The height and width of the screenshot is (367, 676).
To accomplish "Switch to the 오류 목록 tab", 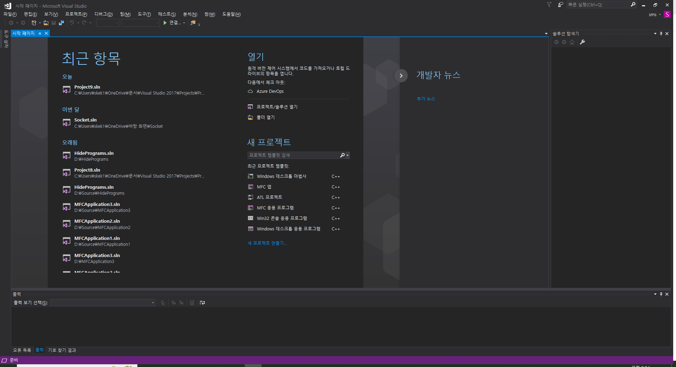I will click(22, 350).
